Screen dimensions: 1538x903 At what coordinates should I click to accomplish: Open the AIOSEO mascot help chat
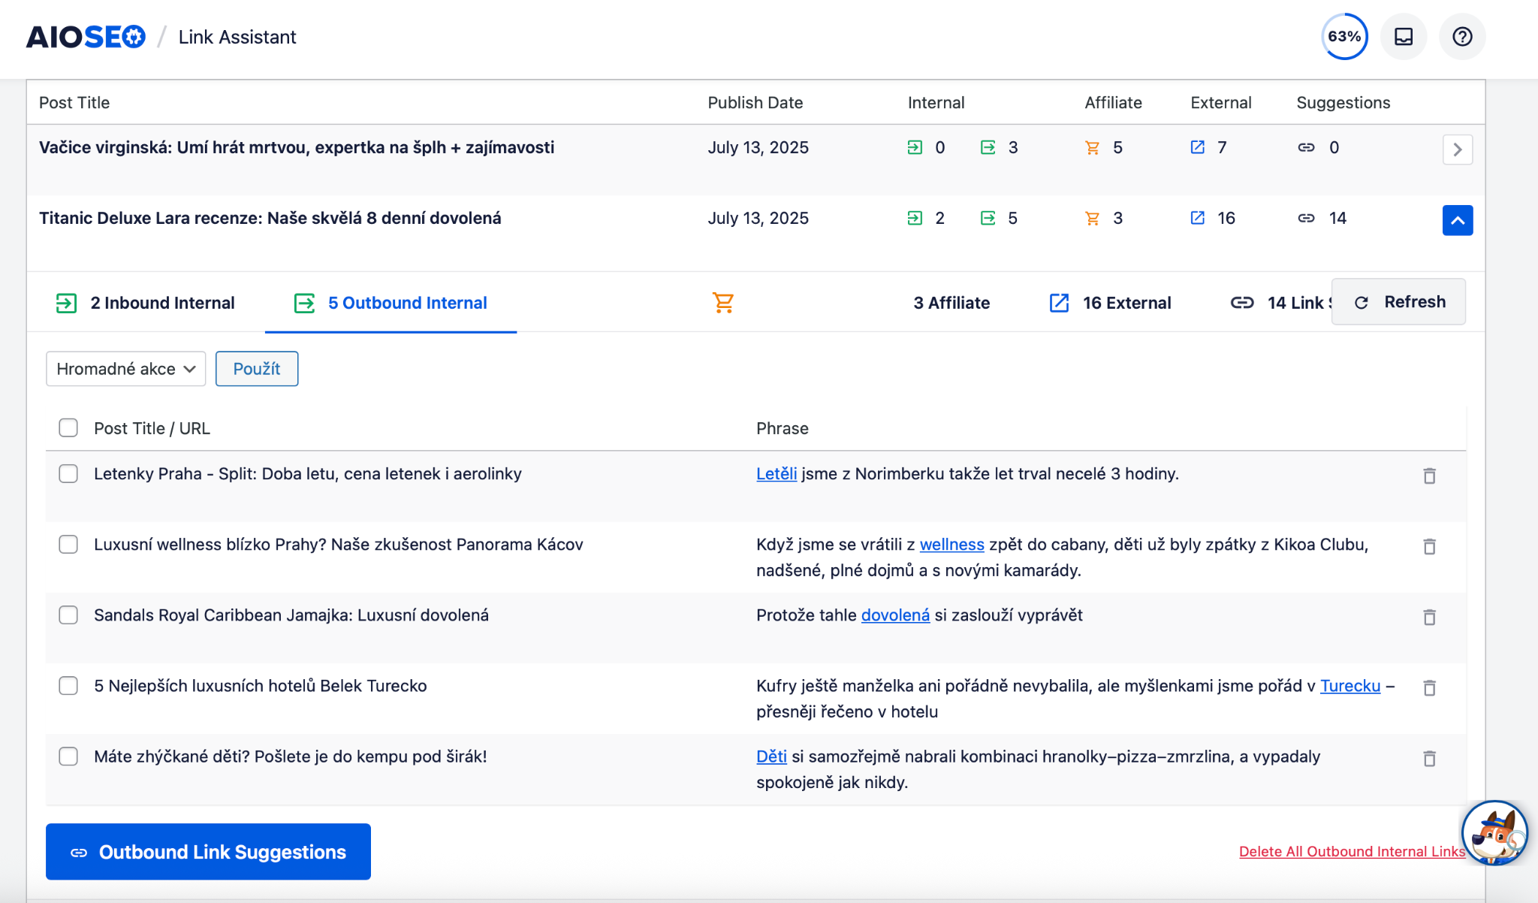point(1494,832)
